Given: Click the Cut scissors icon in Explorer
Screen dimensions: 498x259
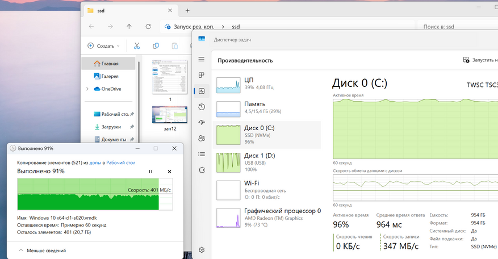Looking at the screenshot, I should [137, 46].
